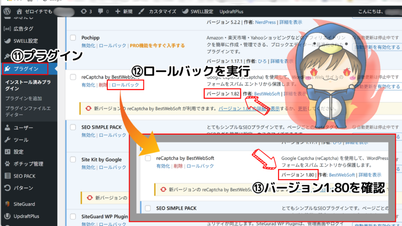Image resolution: width=402 pixels, height=226 pixels.
Task: Tick the SiteGuard WP Plugin checkbox
Action: [73, 217]
